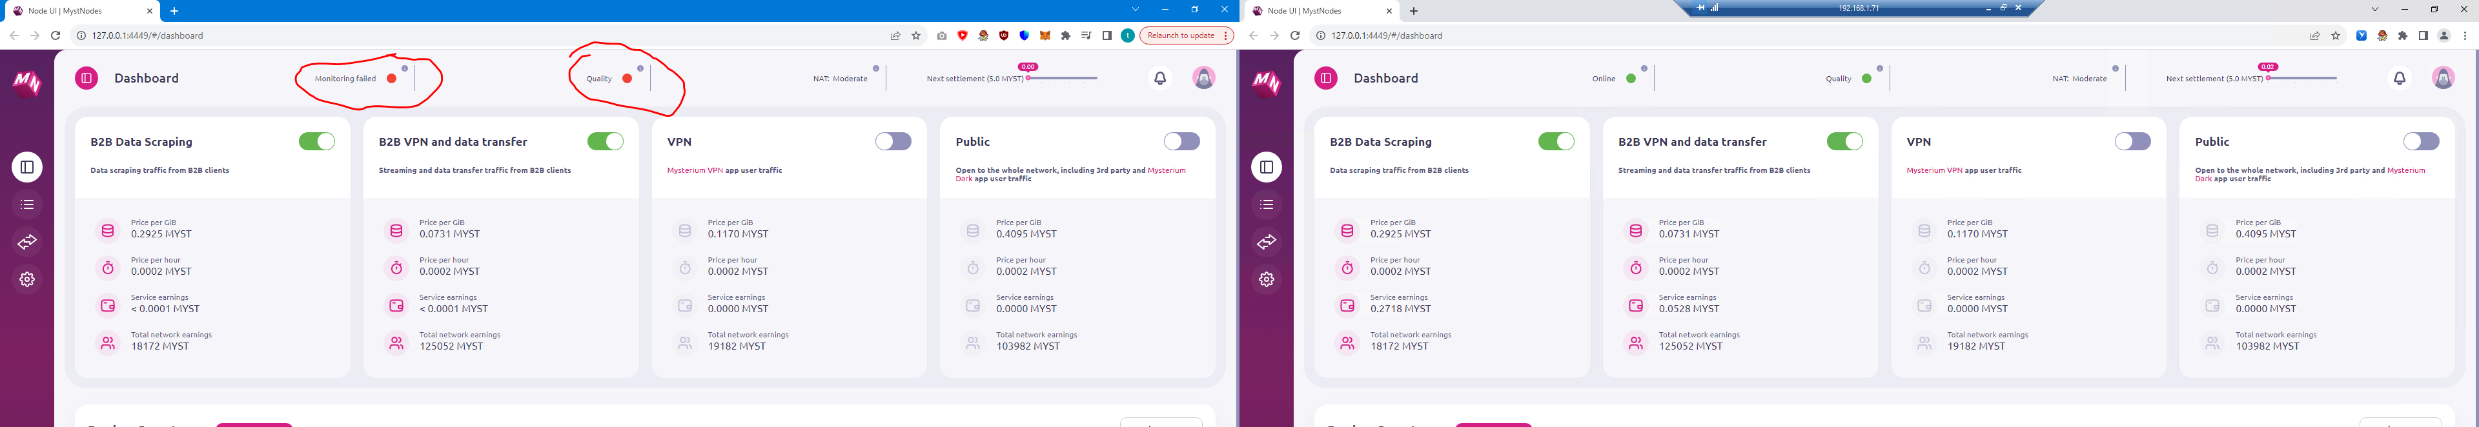Click info icon beside Online status
2479x427 pixels.
tap(1645, 68)
